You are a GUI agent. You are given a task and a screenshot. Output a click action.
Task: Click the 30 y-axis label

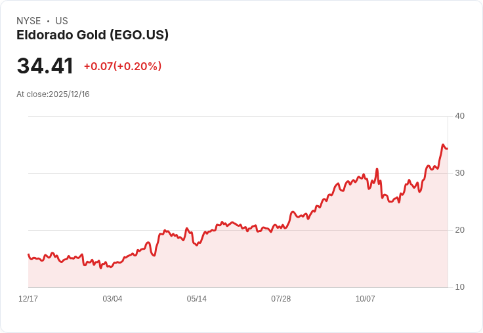459,173
